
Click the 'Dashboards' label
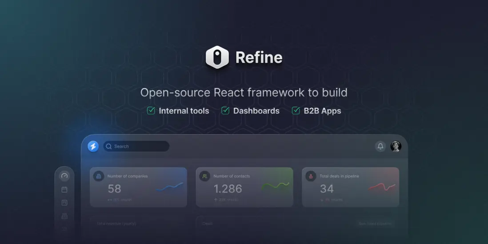tap(256, 111)
